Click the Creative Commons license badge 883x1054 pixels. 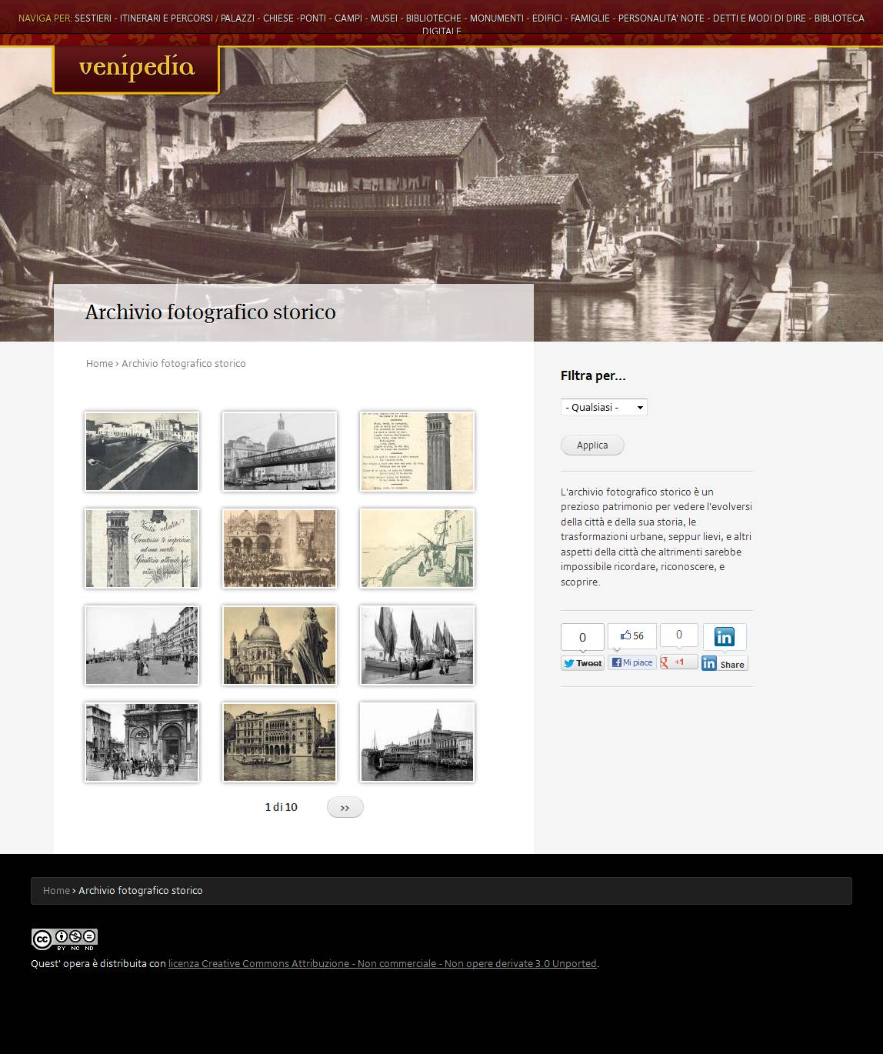click(65, 939)
